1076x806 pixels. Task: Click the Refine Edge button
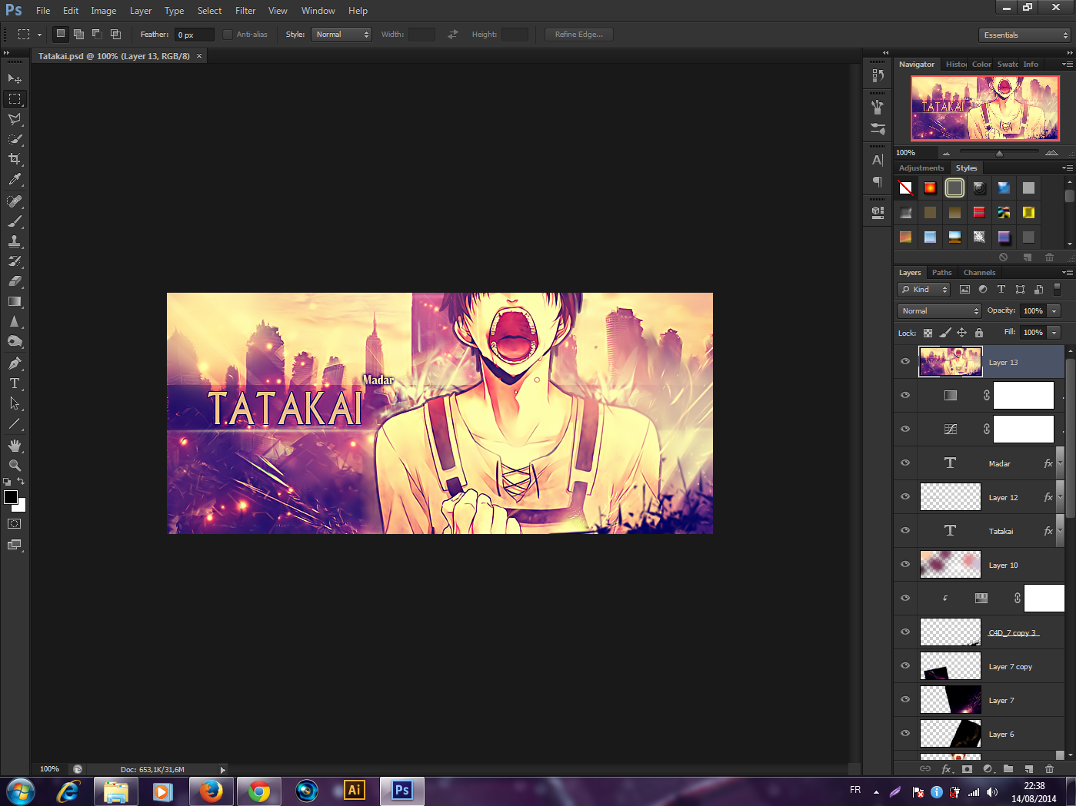pos(578,35)
